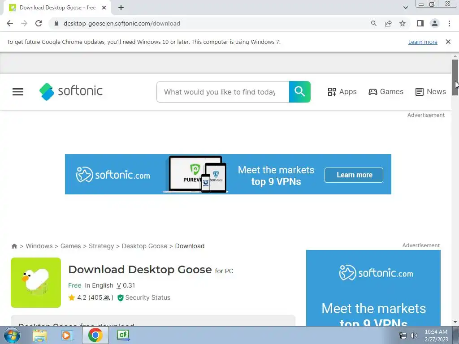The width and height of the screenshot is (459, 344).
Task: Go to Strategy breadcrumb link
Action: (x=101, y=246)
